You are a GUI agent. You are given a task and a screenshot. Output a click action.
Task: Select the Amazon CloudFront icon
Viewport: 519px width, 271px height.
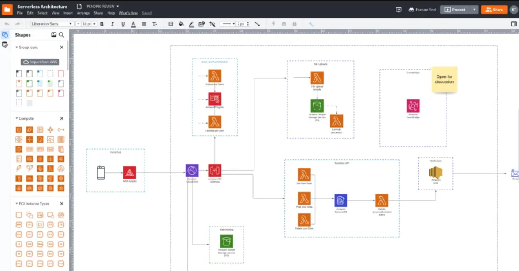point(192,171)
